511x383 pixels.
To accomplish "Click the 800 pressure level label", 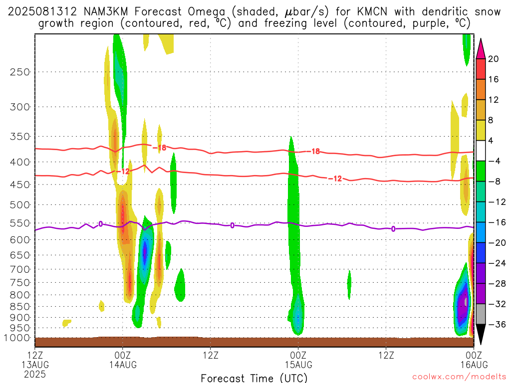I will (20, 295).
